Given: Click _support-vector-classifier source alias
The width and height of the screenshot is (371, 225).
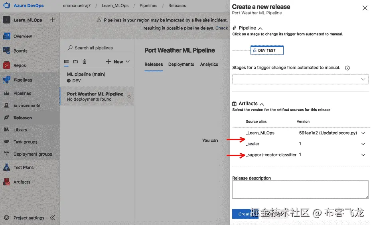Looking at the screenshot, I should click(x=271, y=155).
